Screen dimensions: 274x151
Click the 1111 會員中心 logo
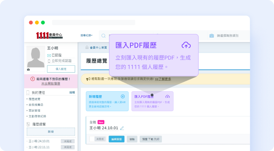(49, 35)
